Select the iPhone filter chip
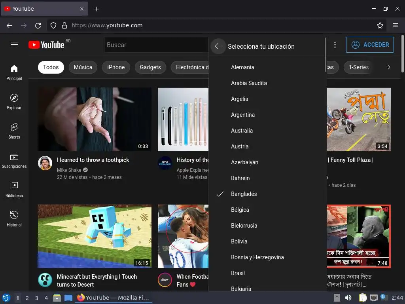405x304 pixels. pyautogui.click(x=116, y=67)
